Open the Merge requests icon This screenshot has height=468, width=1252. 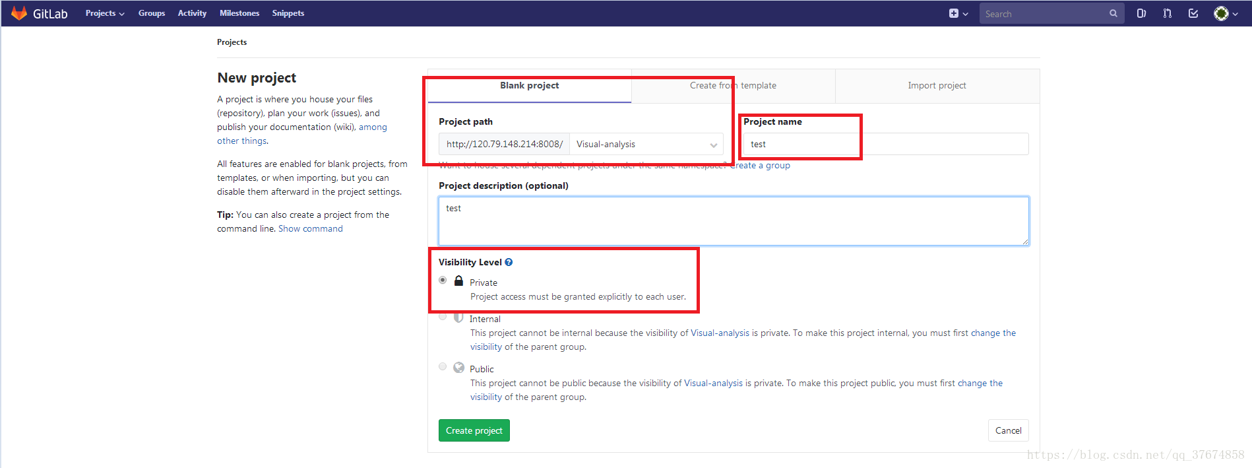click(x=1168, y=13)
